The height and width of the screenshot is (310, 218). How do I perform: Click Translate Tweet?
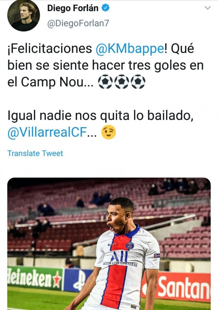(x=35, y=153)
